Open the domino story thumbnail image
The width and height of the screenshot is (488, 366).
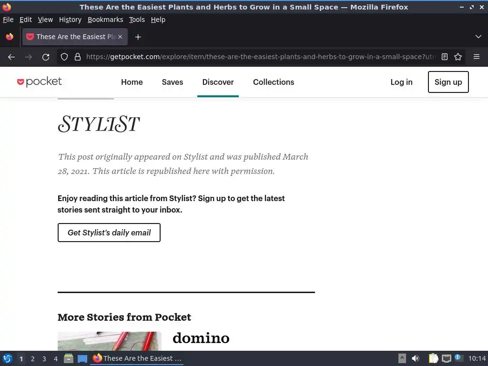click(110, 341)
